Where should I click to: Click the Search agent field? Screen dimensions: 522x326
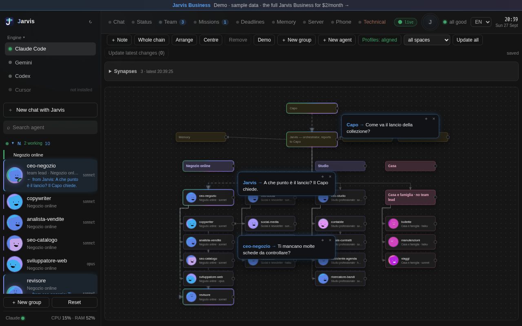pyautogui.click(x=50, y=128)
